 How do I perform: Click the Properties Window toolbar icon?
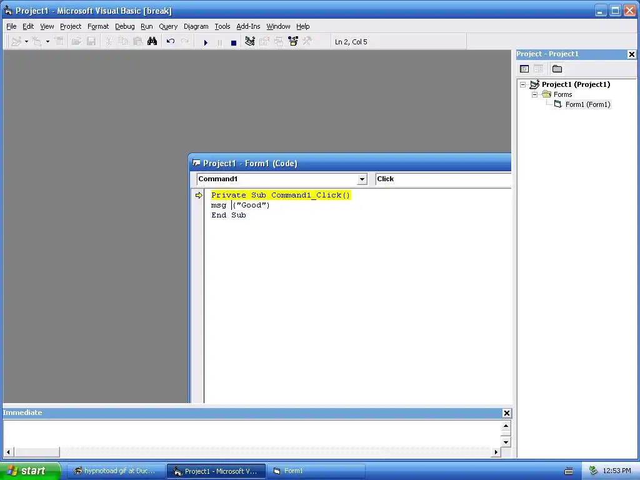pyautogui.click(x=264, y=42)
